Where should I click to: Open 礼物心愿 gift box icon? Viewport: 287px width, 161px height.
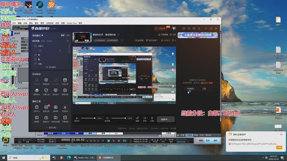(x=65, y=80)
